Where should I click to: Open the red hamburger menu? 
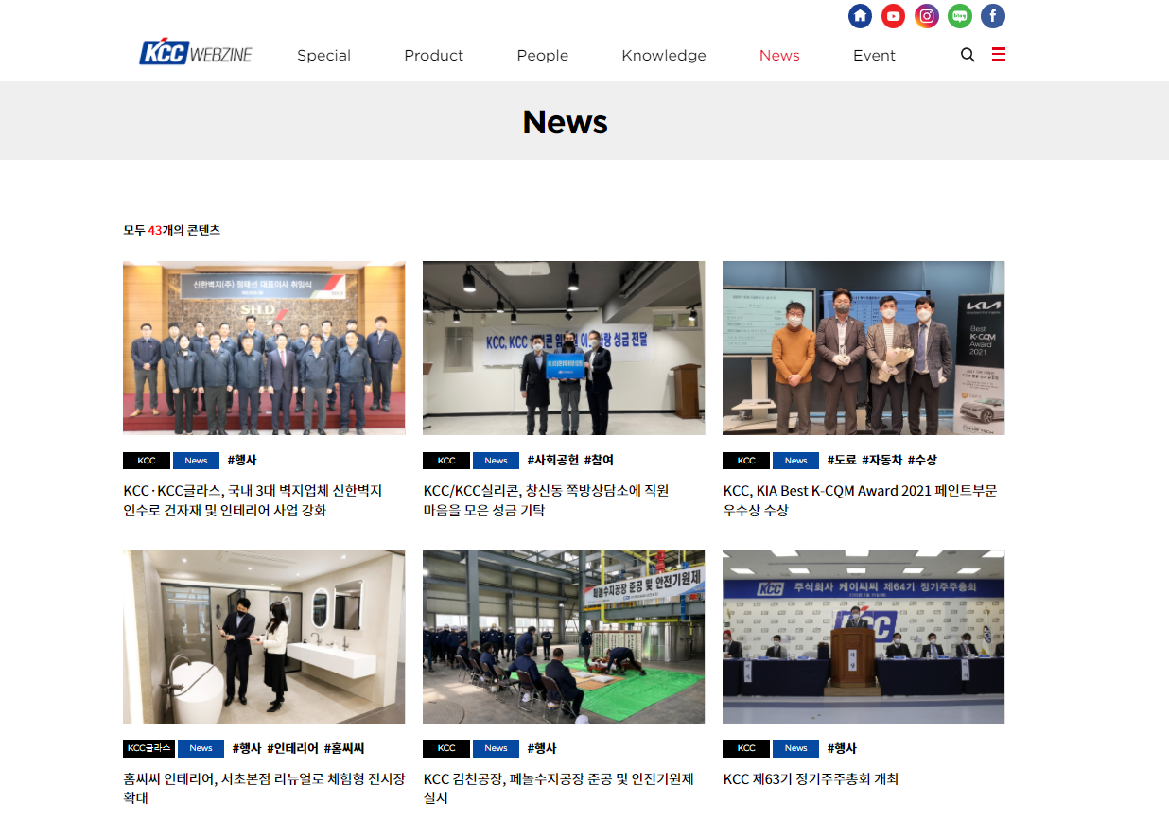coord(999,54)
